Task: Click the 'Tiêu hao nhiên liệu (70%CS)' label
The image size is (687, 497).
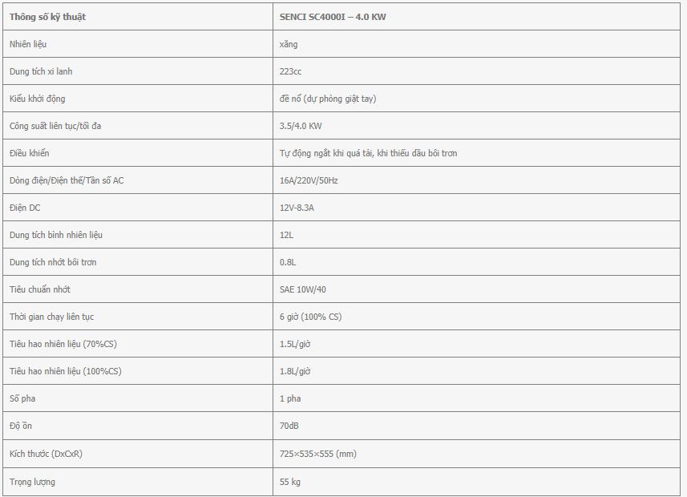Action: point(63,344)
